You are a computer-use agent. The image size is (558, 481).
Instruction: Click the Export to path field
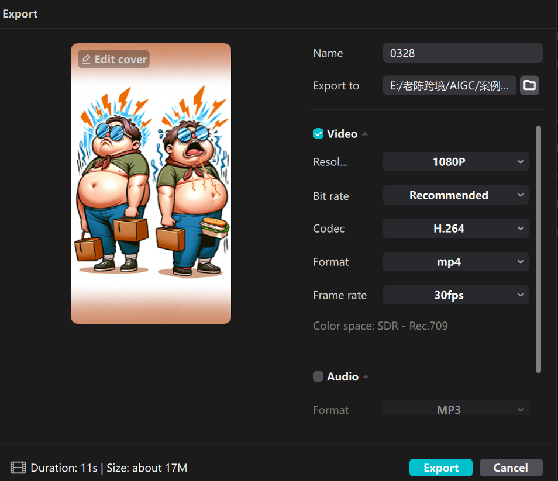coord(449,85)
